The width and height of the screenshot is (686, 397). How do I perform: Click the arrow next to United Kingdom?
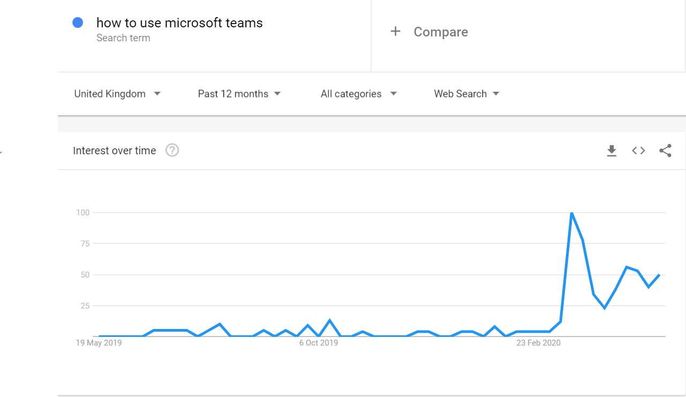coord(157,94)
